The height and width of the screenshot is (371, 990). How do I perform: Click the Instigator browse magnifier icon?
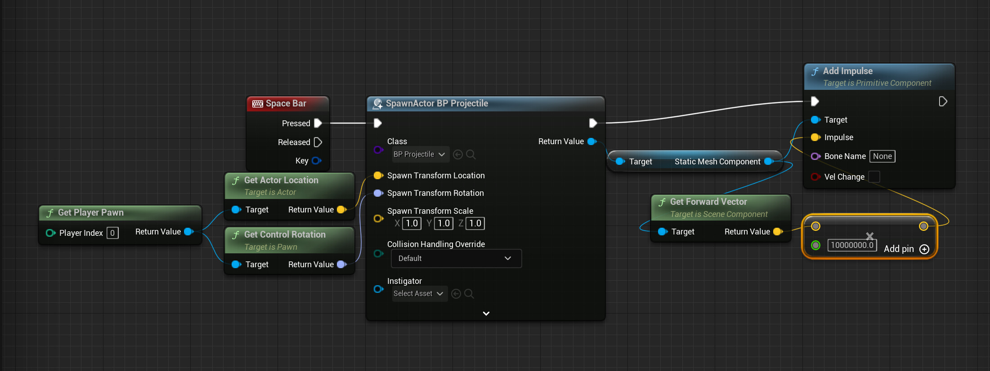tap(469, 294)
